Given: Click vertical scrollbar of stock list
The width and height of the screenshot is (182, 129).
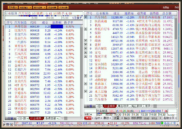Looking at the screenshot, I should pos(82,62).
